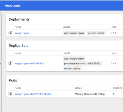Click version: alpine chip in Replica Sets
This screenshot has height=112, width=123.
tap(72, 68)
